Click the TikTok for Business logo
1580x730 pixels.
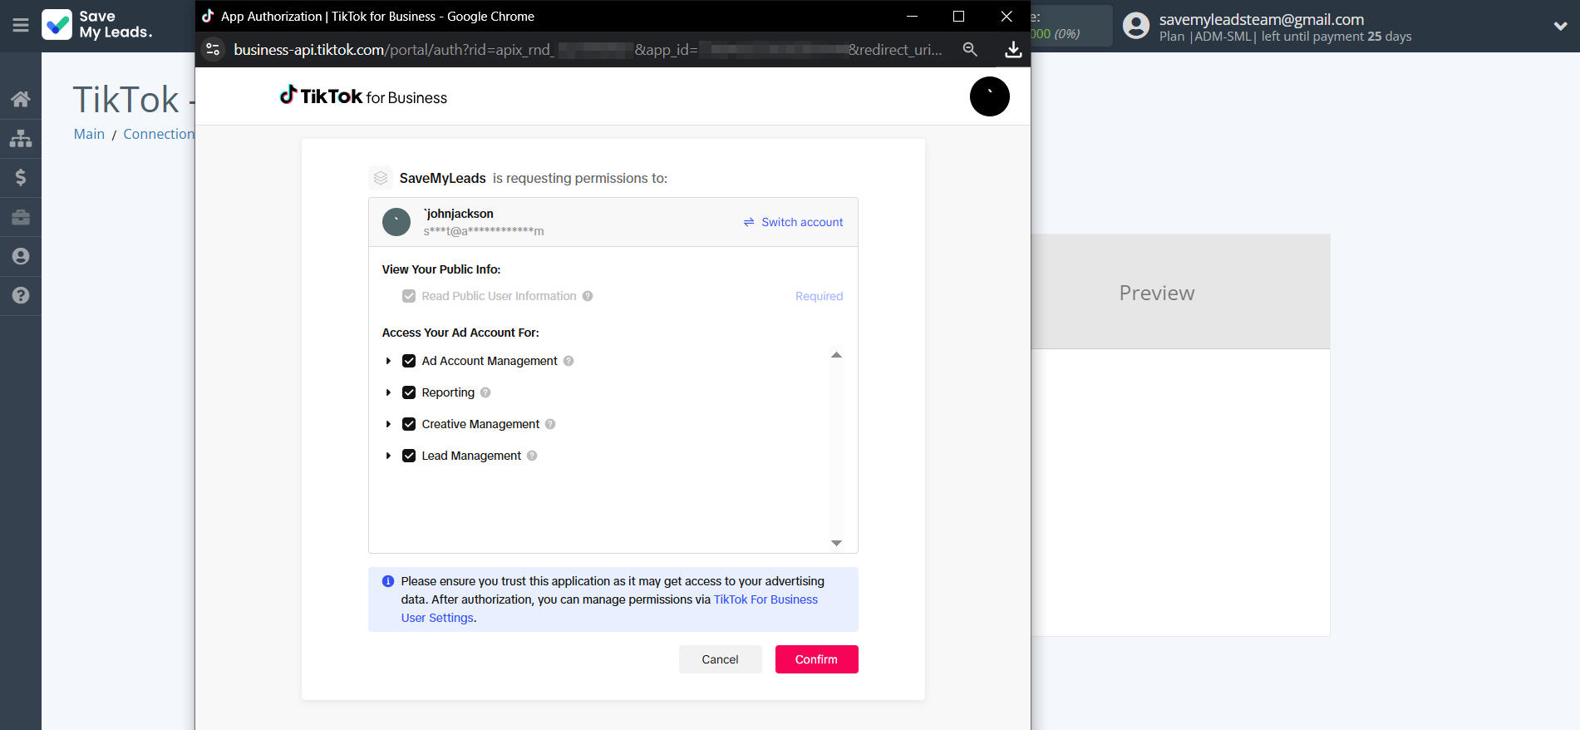(363, 96)
